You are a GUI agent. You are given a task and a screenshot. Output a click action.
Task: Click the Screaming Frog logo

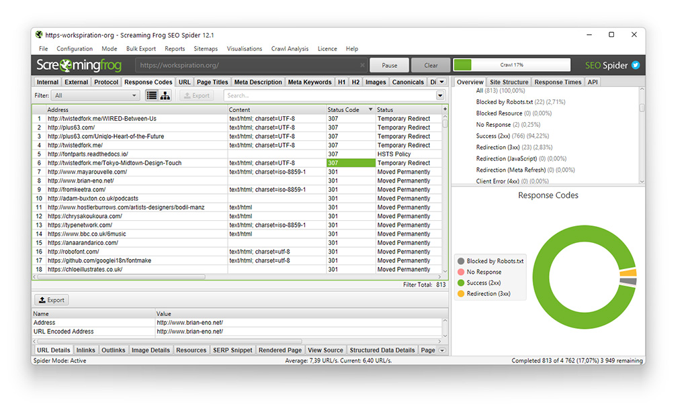point(79,65)
